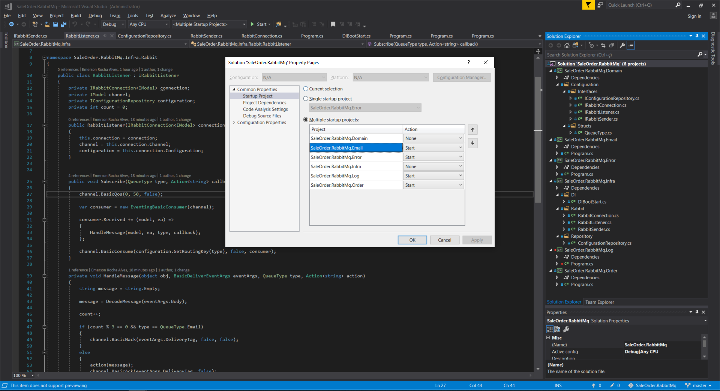Collapse the code region at line 25

tap(44, 181)
